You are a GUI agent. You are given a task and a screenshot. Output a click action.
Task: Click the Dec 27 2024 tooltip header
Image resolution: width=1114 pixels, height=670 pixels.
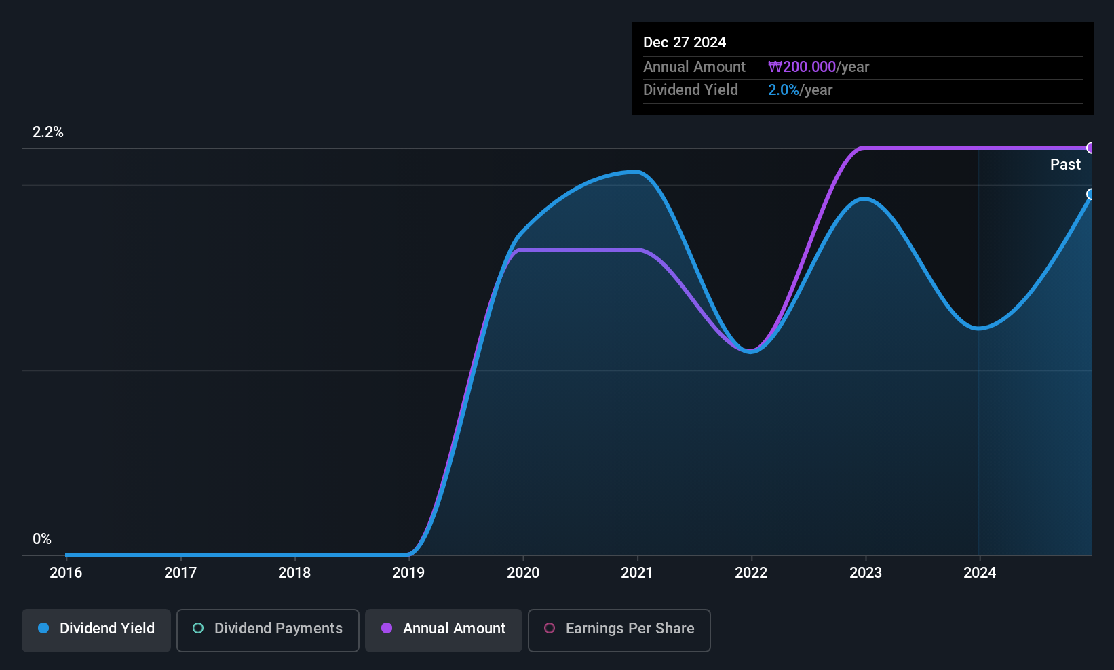(x=685, y=43)
